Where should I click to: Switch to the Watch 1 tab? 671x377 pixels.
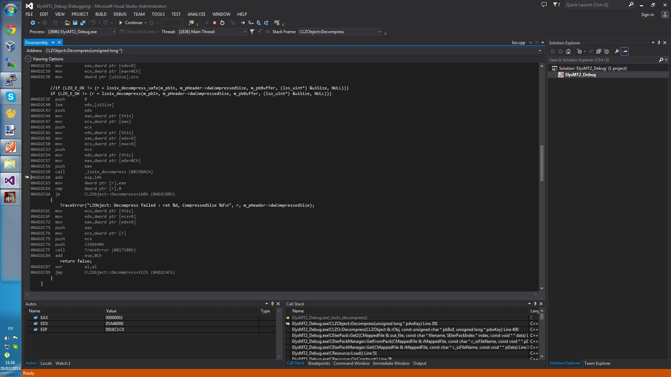pos(63,363)
